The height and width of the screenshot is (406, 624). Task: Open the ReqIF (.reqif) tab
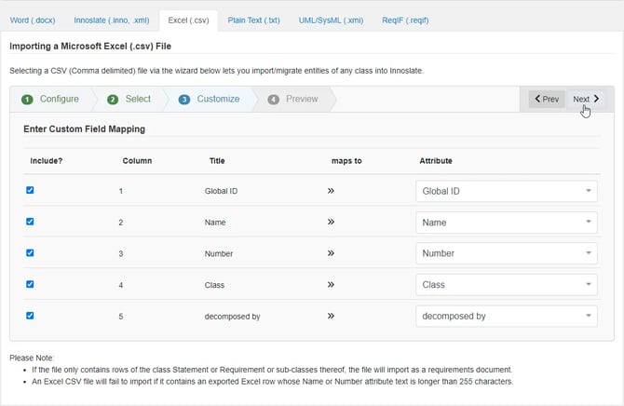coord(405,20)
